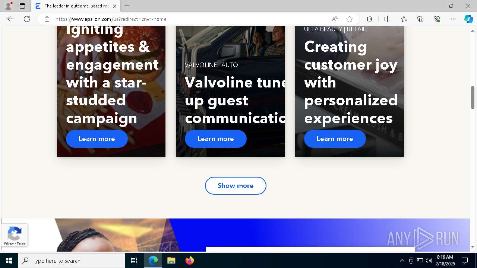Open the Windows Start menu
This screenshot has width=477, height=268.
(9, 261)
